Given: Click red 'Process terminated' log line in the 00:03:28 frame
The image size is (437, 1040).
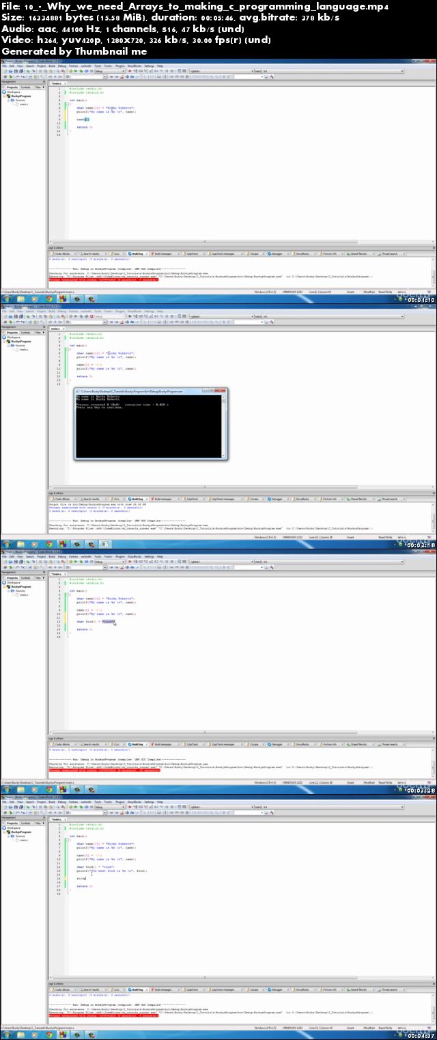Looking at the screenshot, I should (x=104, y=769).
